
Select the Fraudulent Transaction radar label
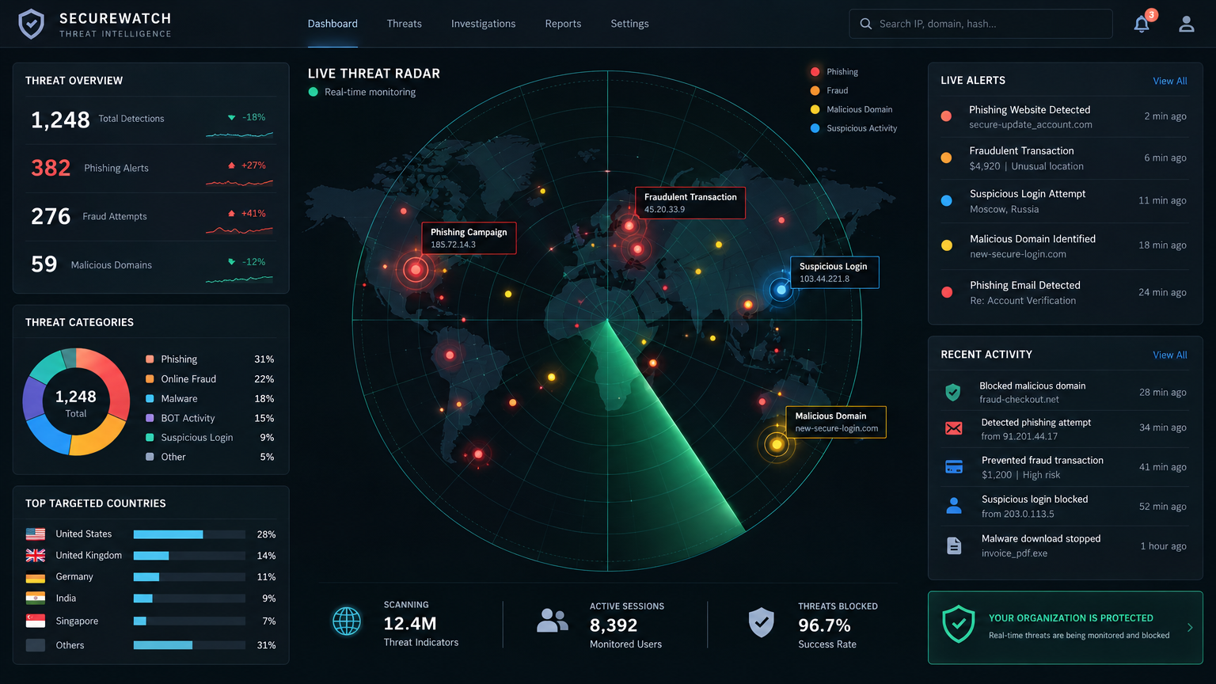(x=690, y=203)
